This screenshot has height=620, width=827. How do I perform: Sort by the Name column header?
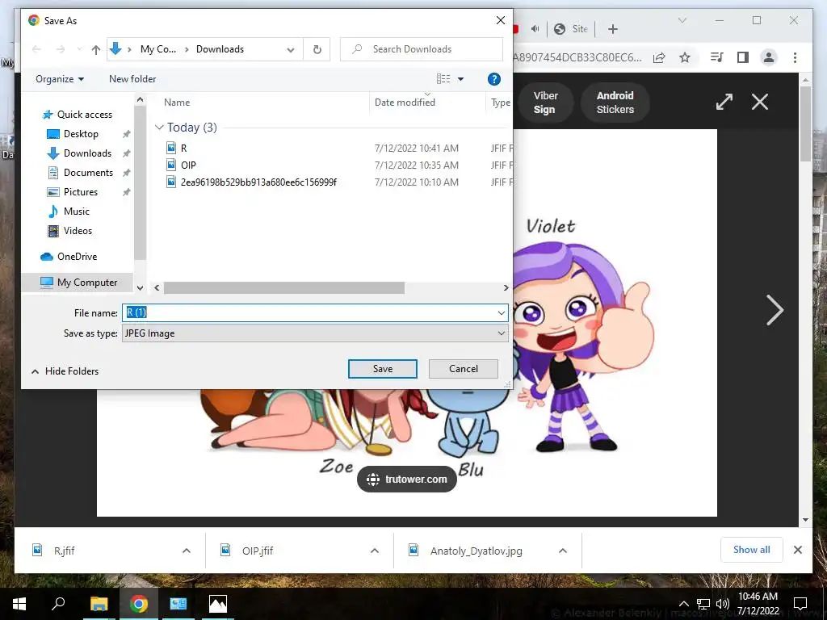177,103
